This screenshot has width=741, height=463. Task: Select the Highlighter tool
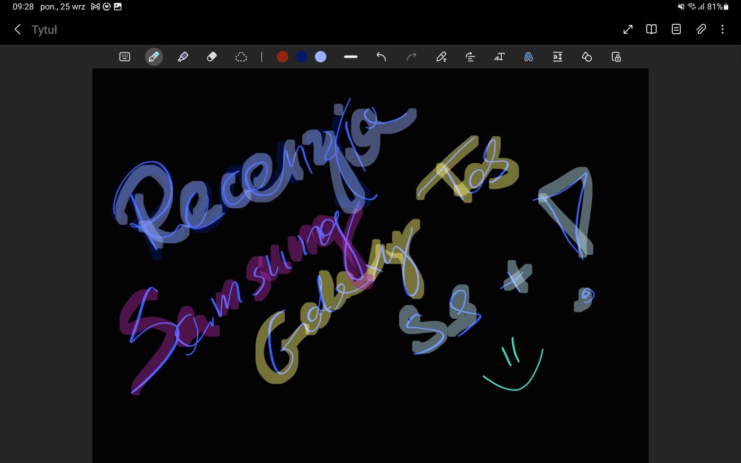[183, 57]
